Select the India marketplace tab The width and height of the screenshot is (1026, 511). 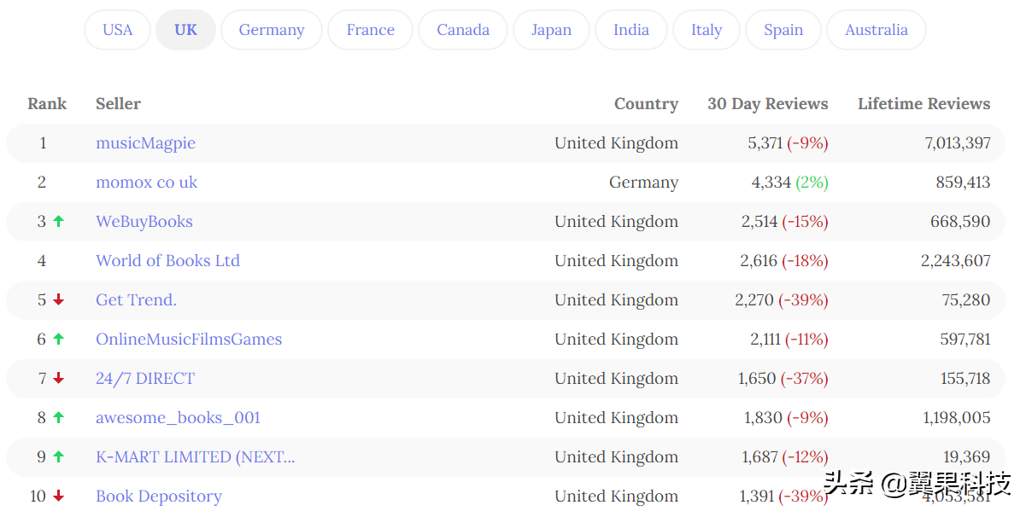pos(631,30)
